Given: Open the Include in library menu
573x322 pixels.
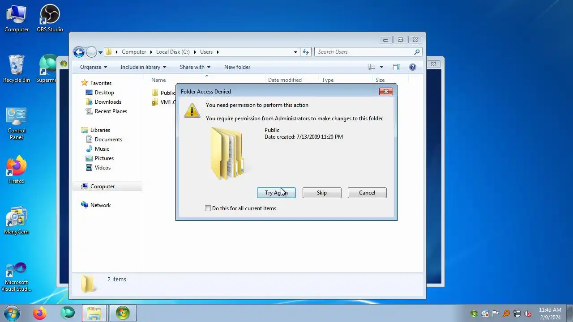Looking at the screenshot, I should (x=143, y=67).
